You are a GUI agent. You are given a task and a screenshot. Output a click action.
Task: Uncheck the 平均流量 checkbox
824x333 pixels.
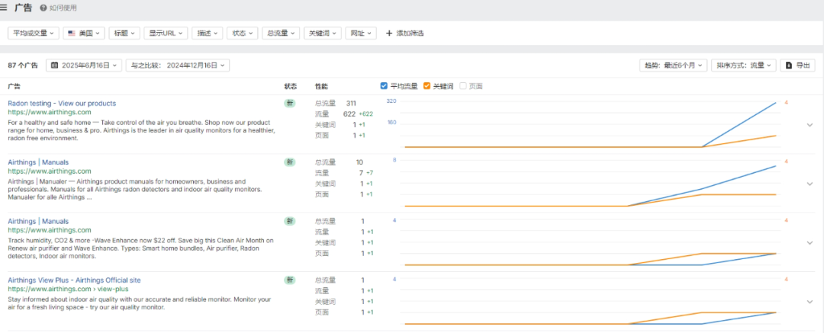click(x=384, y=86)
